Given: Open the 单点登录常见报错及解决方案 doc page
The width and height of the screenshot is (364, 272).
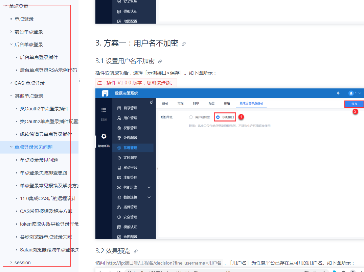Looking at the screenshot, I should coord(49,186).
